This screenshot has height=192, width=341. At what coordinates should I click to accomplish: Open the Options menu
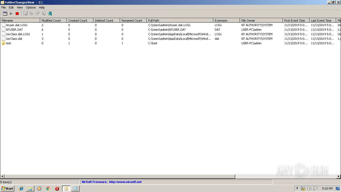click(x=31, y=7)
